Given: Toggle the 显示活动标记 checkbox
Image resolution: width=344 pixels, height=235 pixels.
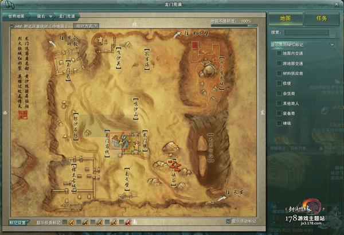Looking at the screenshot, I should tap(229, 221).
